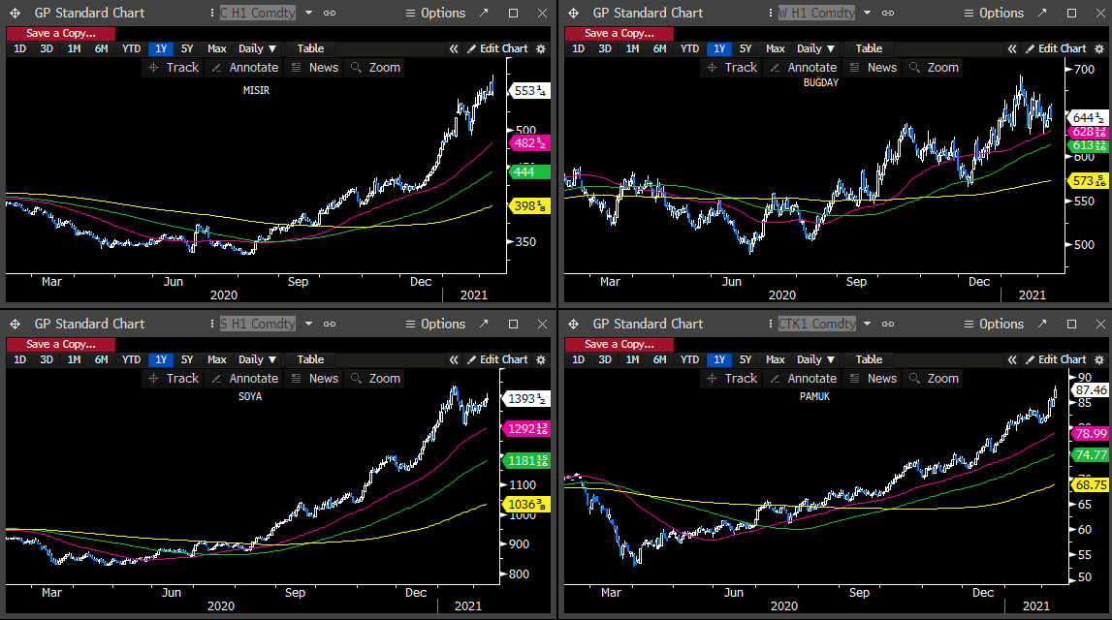1112x620 pixels.
Task: Click the magenta 482½ price label in MISIR chart
Action: click(529, 143)
